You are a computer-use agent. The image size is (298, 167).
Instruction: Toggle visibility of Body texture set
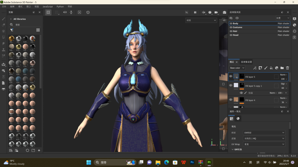(x=231, y=23)
